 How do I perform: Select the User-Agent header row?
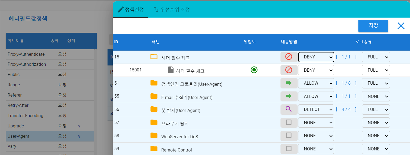click(50, 136)
